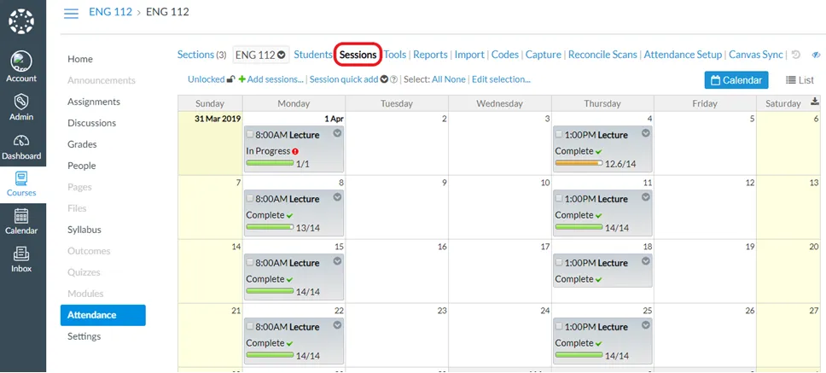Expand the 4 Apr lecture options arrow
826x373 pixels.
click(646, 133)
